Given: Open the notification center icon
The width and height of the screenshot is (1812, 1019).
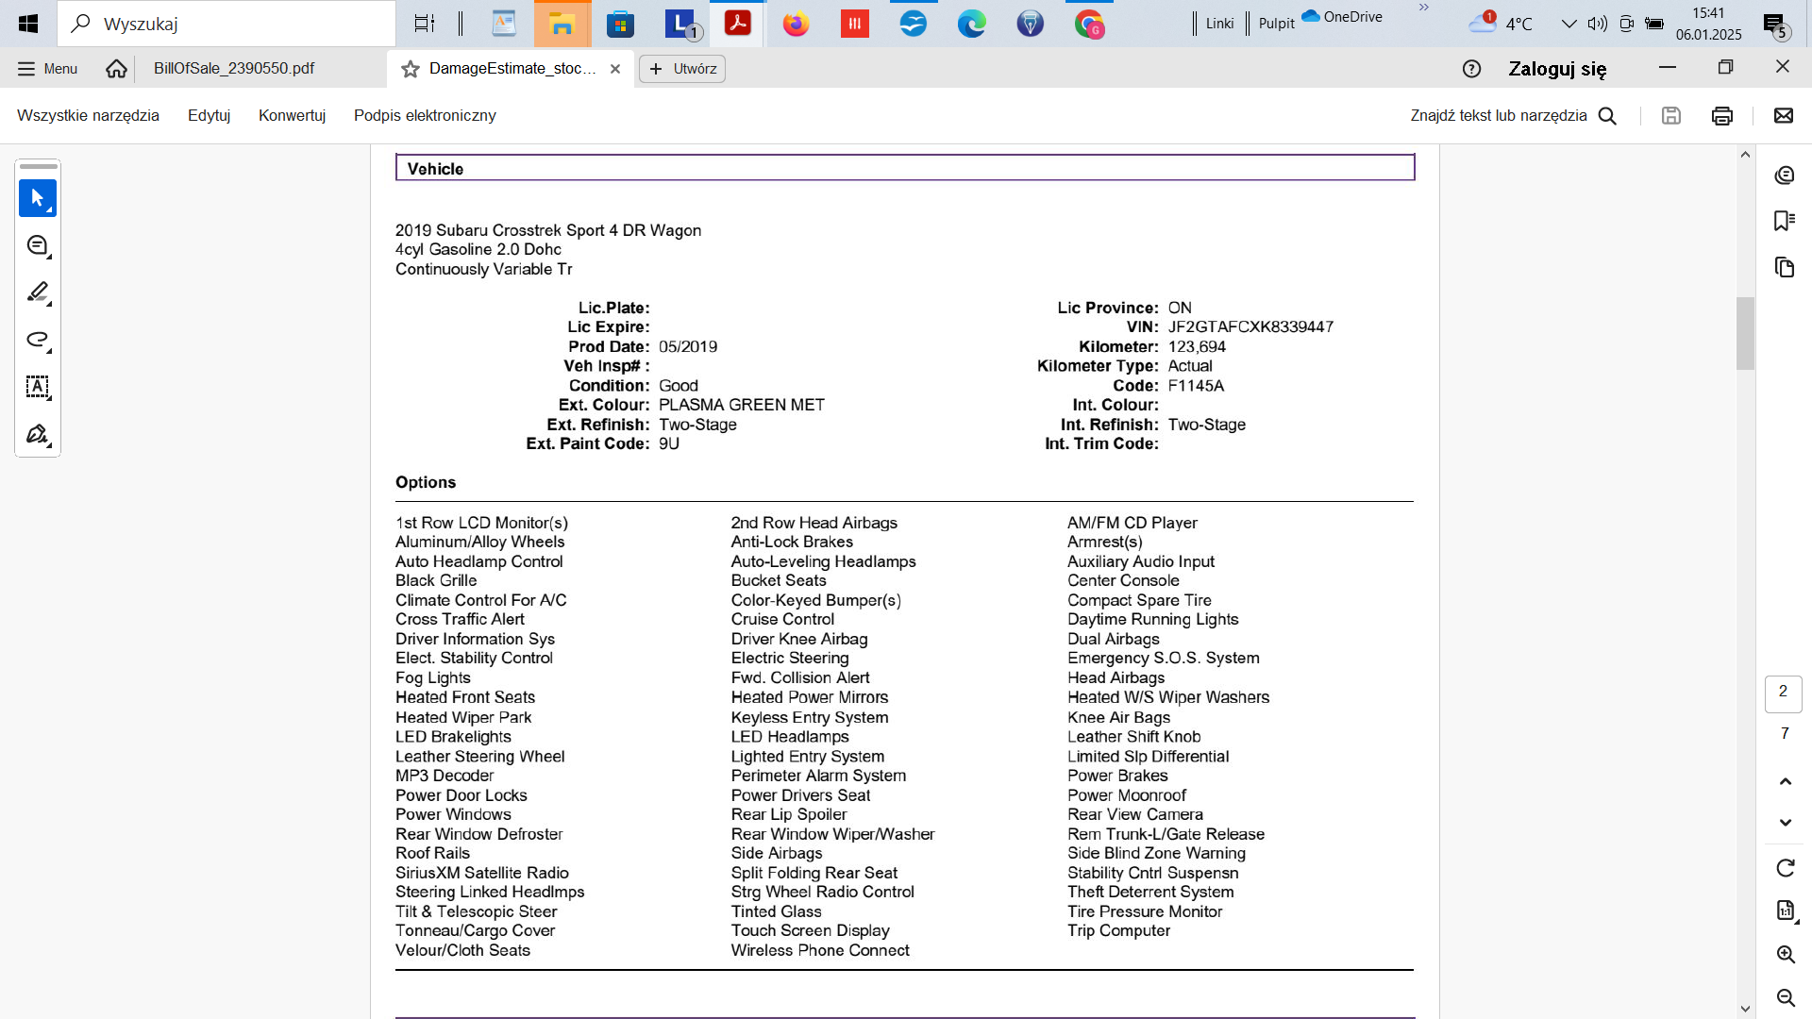Looking at the screenshot, I should pos(1775,25).
